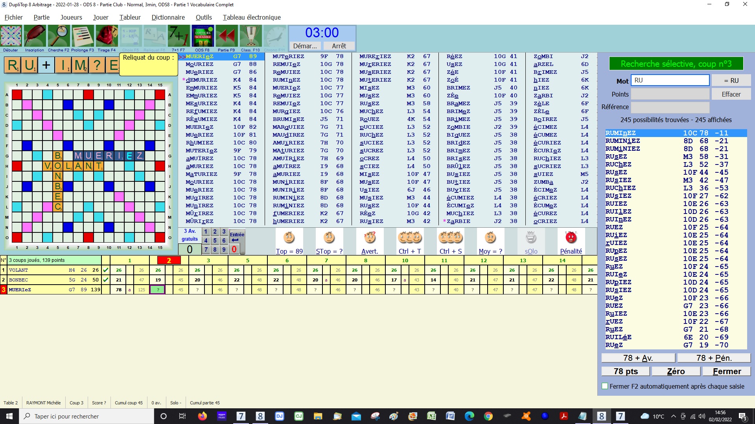
Task: Click Partie F9 rewind arrows icon
Action: pyautogui.click(x=226, y=36)
